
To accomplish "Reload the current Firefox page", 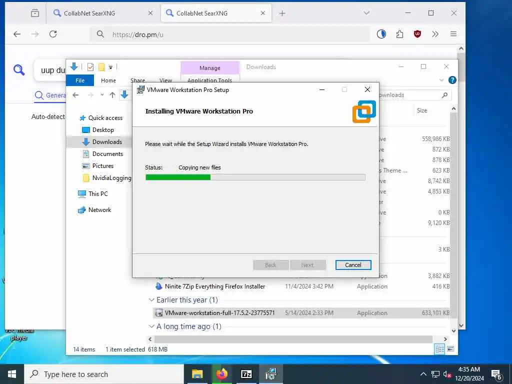I will pyautogui.click(x=53, y=34).
